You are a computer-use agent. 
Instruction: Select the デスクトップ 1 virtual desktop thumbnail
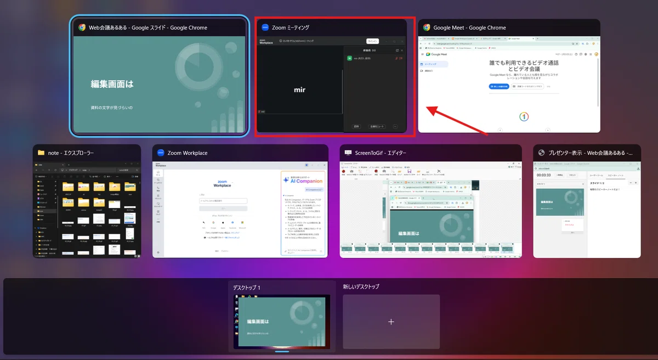(282, 322)
